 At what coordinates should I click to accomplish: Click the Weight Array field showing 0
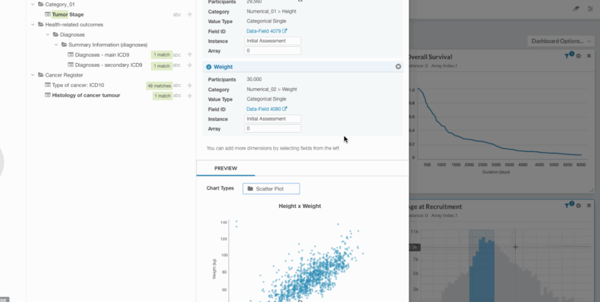pyautogui.click(x=273, y=129)
